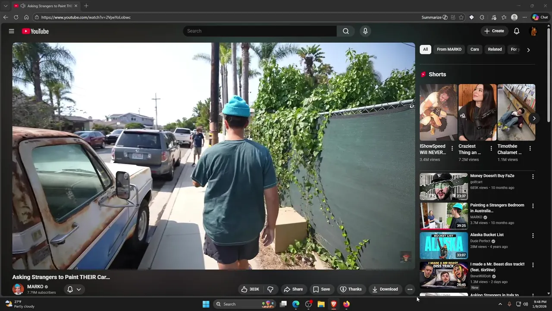Go to the YouTube home logo
The width and height of the screenshot is (552, 311).
pyautogui.click(x=35, y=31)
